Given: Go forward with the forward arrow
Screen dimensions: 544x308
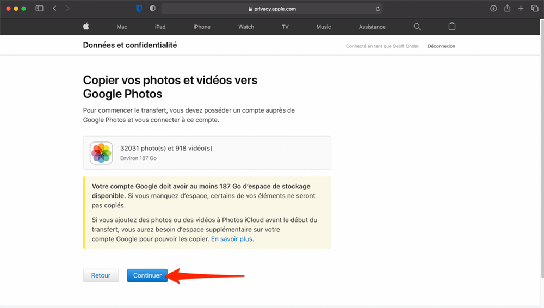Looking at the screenshot, I should 67,8.
